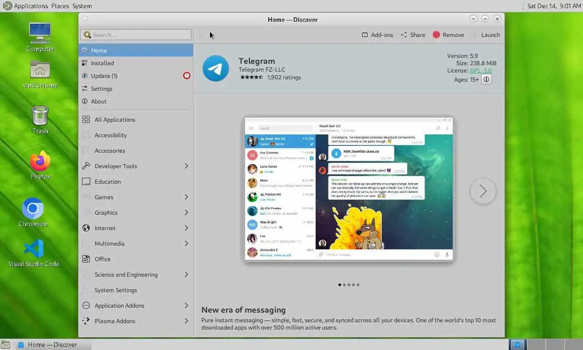Expand Graphics category chevron
The image size is (583, 350).
tap(186, 212)
